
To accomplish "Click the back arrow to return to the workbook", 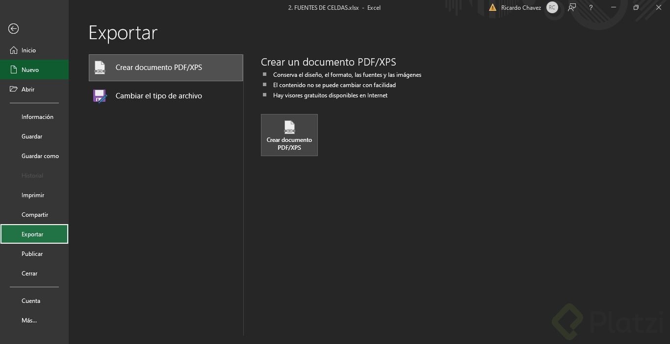I will coord(14,29).
